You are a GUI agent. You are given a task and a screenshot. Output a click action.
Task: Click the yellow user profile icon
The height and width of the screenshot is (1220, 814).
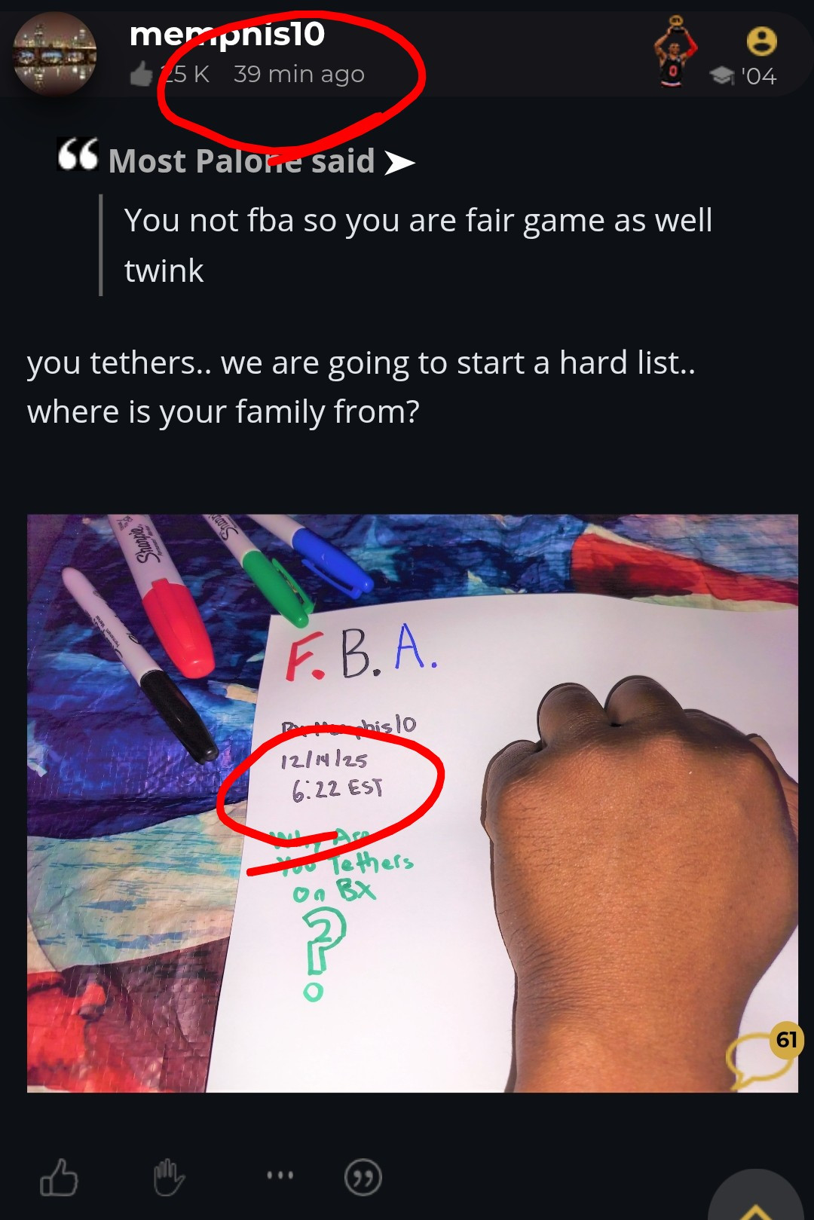click(761, 41)
